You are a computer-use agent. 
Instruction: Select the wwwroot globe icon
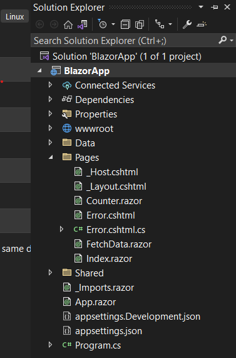67,128
